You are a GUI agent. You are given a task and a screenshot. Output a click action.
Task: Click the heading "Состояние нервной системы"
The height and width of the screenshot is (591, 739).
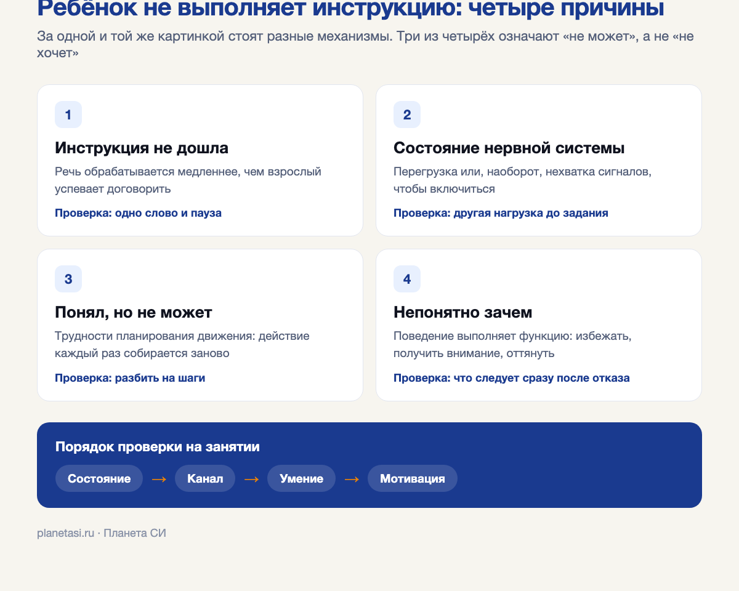click(509, 148)
